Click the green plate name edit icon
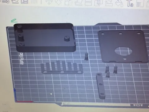Screen dimensions: 149x112 (x=14, y=21)
